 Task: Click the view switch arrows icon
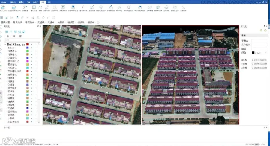(x=47, y=7)
